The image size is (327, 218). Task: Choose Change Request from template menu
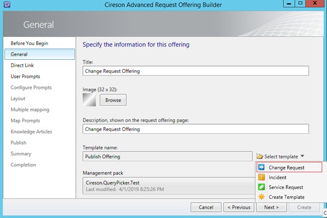[289, 167]
